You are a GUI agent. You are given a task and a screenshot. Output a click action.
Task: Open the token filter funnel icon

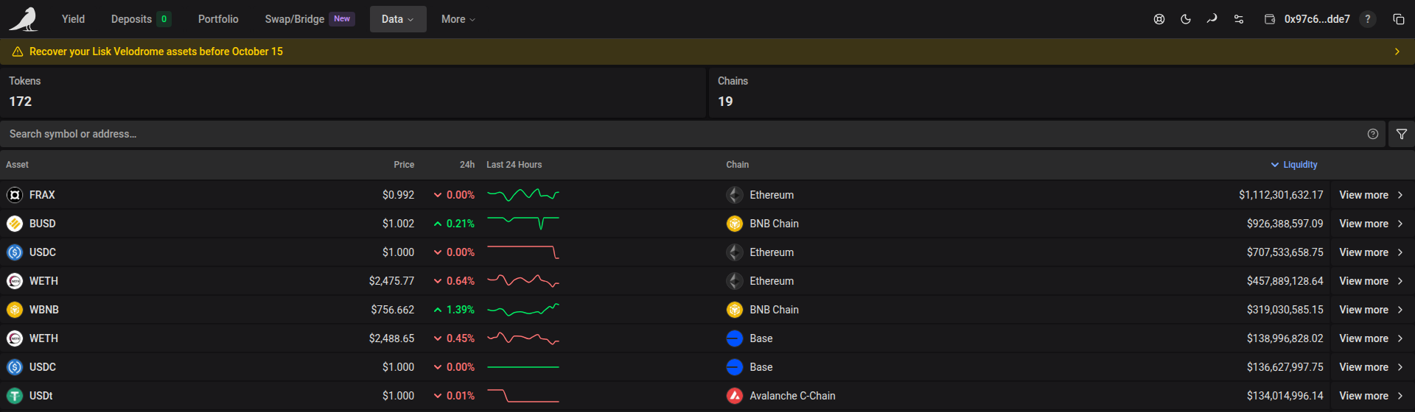(1402, 134)
